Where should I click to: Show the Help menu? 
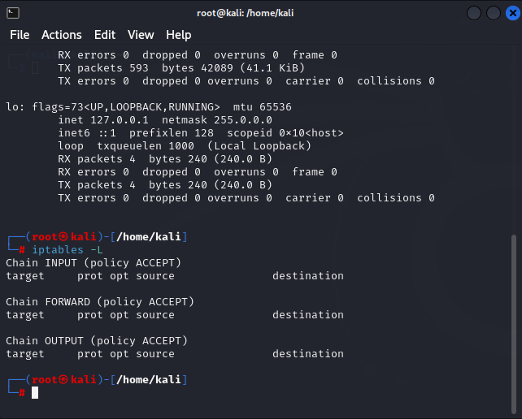click(x=179, y=35)
